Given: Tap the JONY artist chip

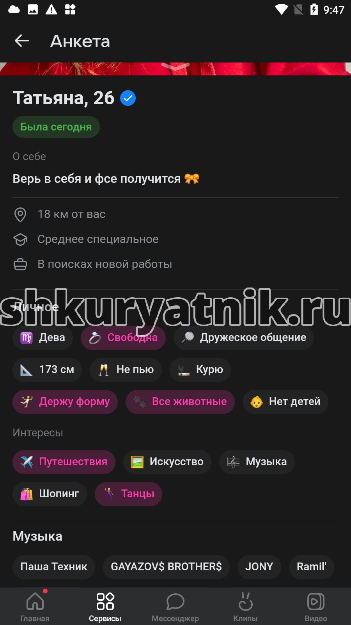Looking at the screenshot, I should [x=259, y=567].
